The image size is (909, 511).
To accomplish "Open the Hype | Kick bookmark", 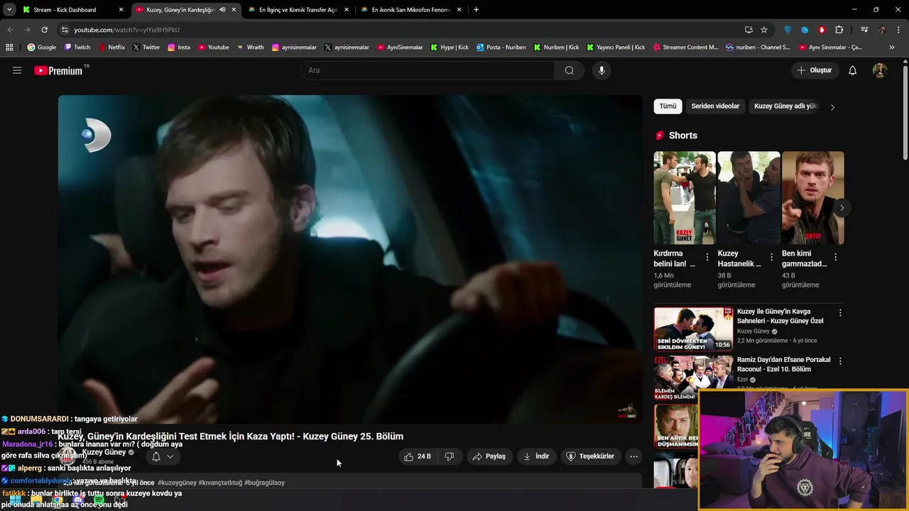I will 450,48.
